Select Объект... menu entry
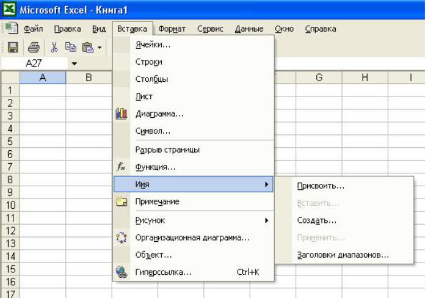The image size is (425, 298). pos(193,255)
